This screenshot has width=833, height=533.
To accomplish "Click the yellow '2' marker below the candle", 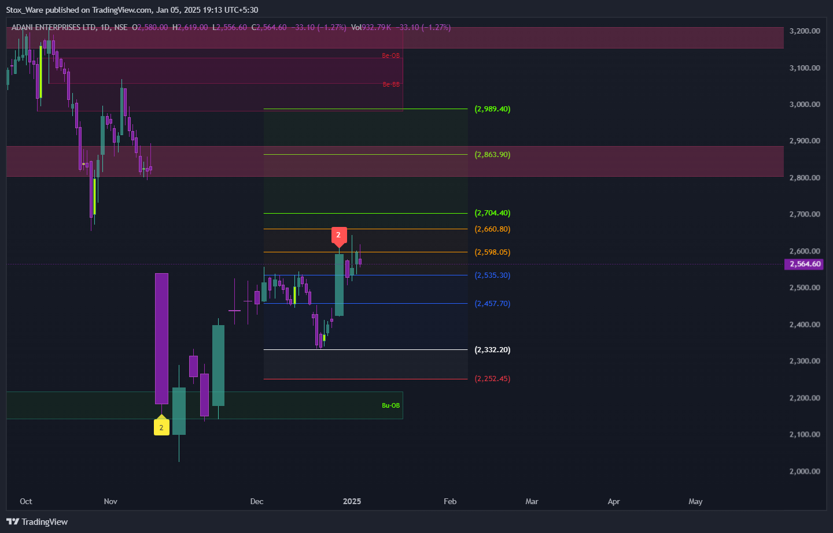I will pos(161,426).
